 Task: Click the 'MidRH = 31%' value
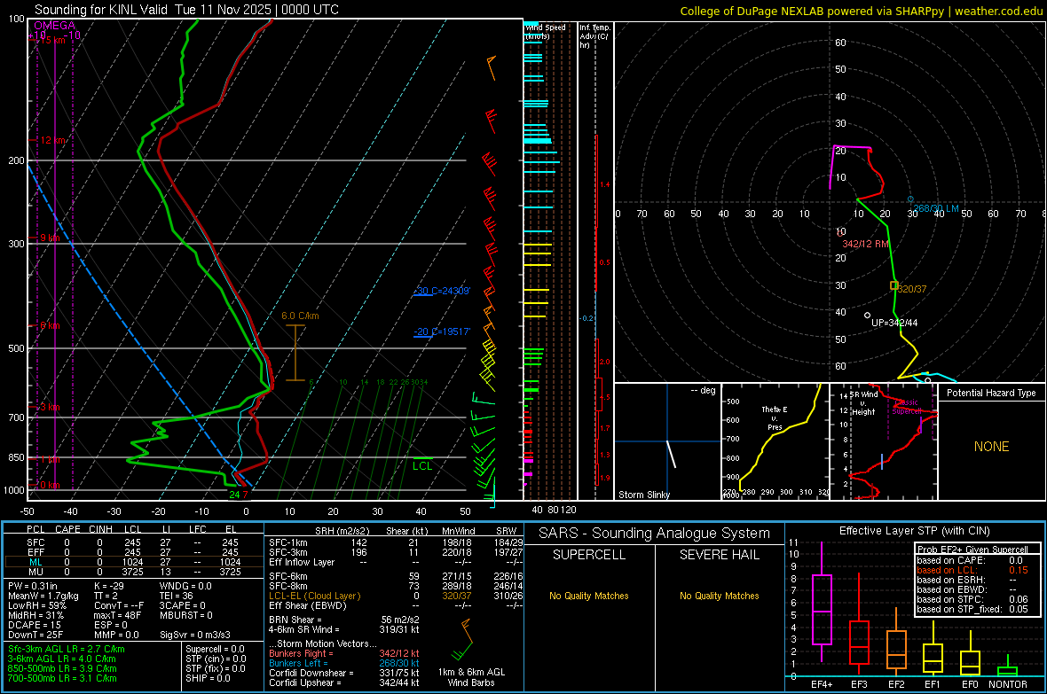click(x=36, y=615)
